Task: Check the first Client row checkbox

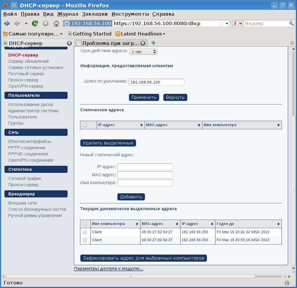Action: [85, 232]
